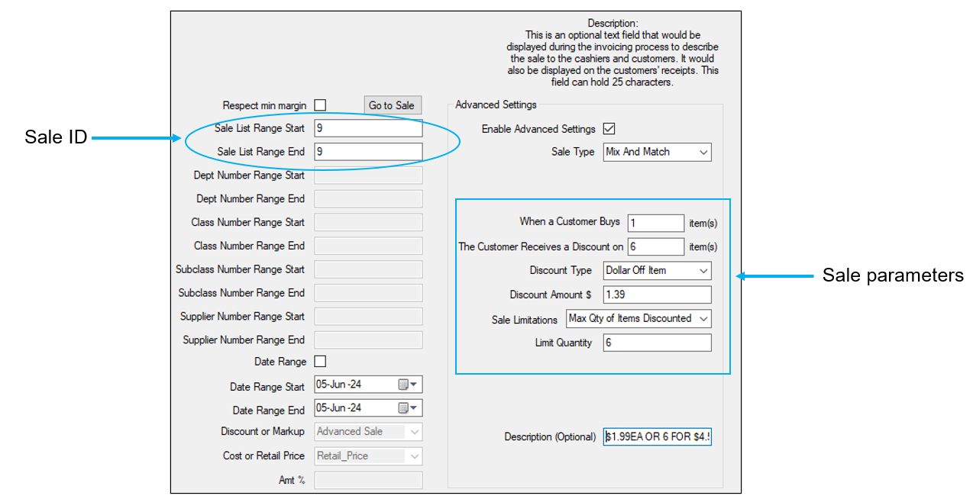Open the Date Range End calendar picker
The width and height of the screenshot is (973, 499).
pos(408,408)
